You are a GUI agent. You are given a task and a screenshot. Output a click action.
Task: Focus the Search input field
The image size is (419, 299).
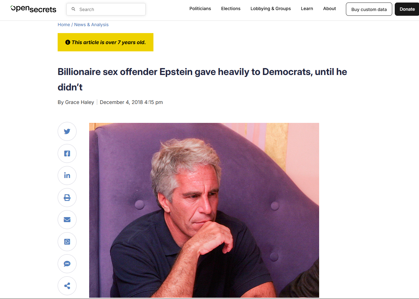pos(106,9)
